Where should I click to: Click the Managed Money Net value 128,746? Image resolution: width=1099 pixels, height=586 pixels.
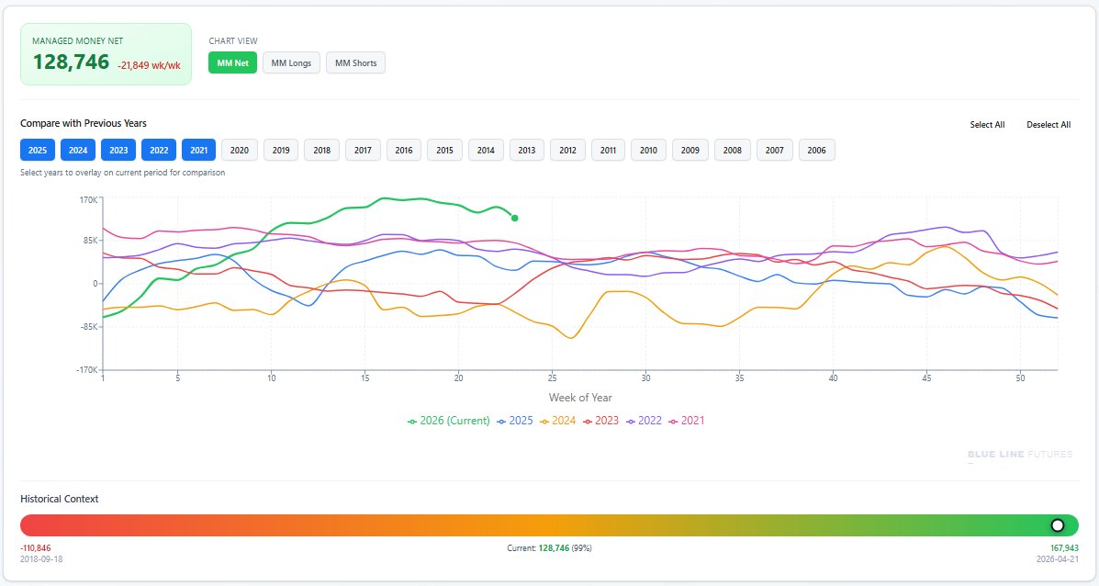71,62
